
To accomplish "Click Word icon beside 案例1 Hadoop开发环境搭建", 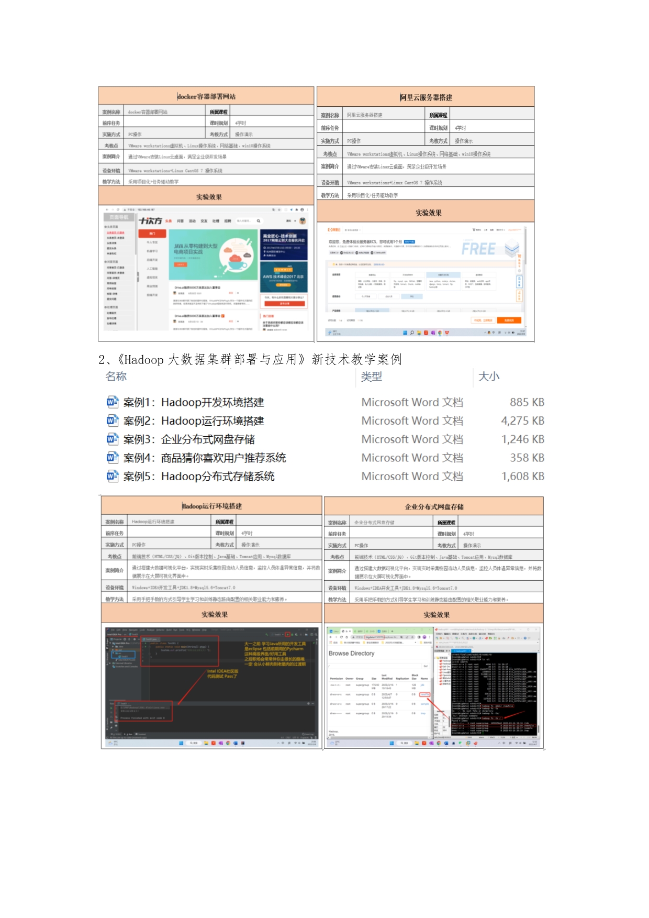I will (x=112, y=402).
